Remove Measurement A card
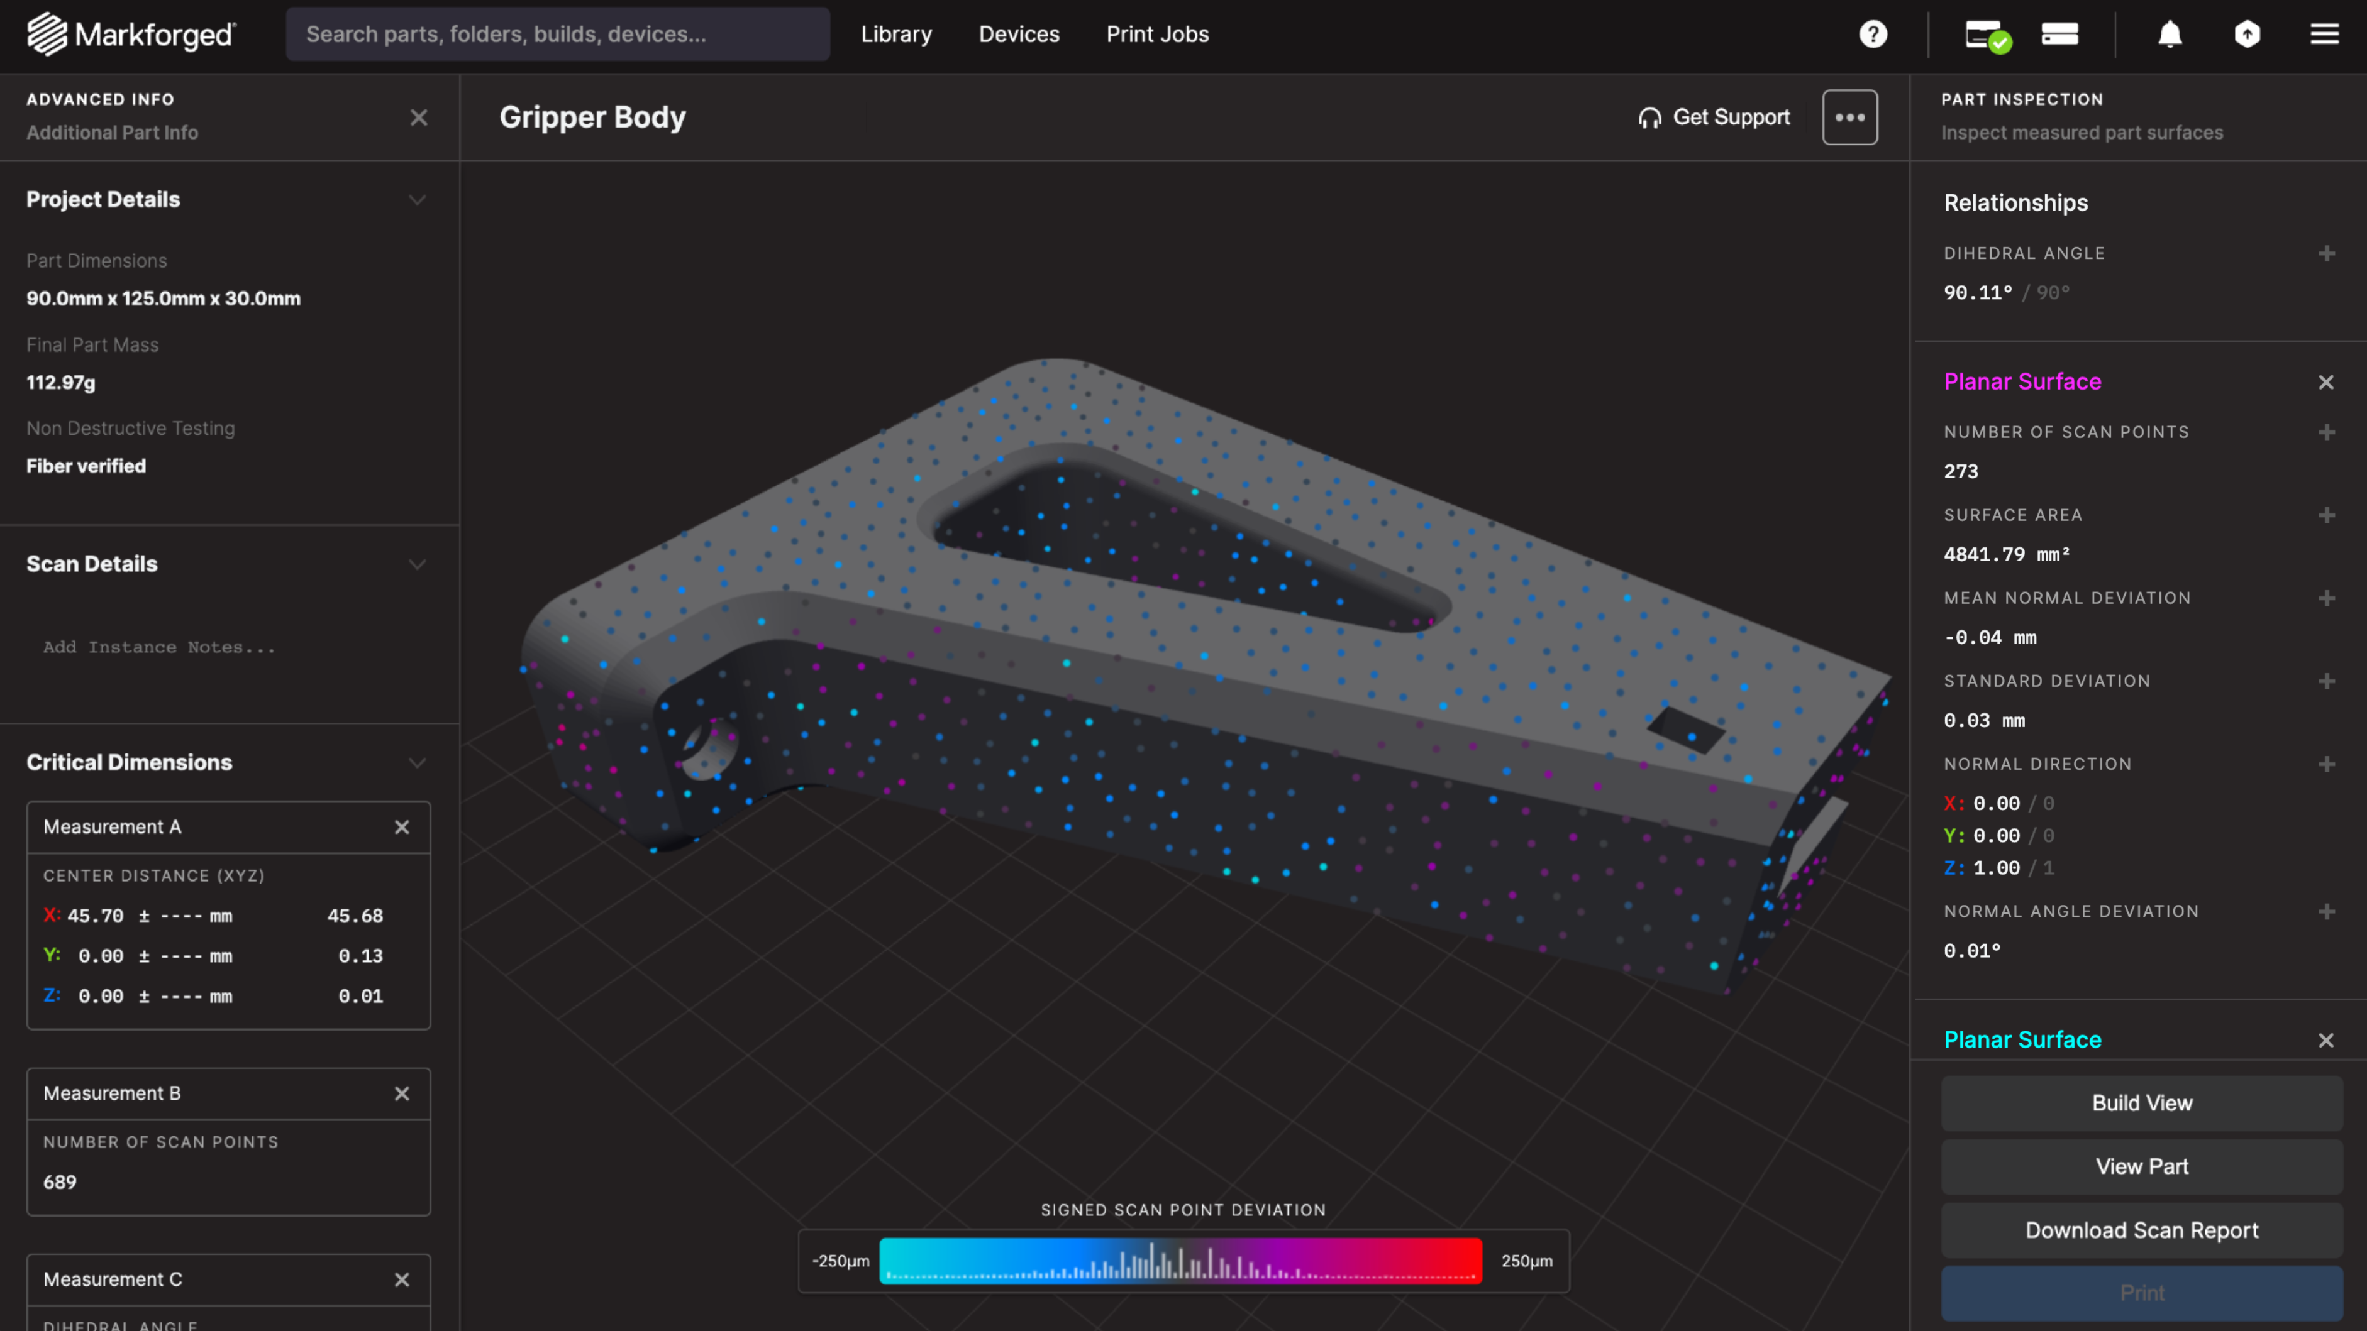Screen dimensions: 2367x1331 click(402, 827)
